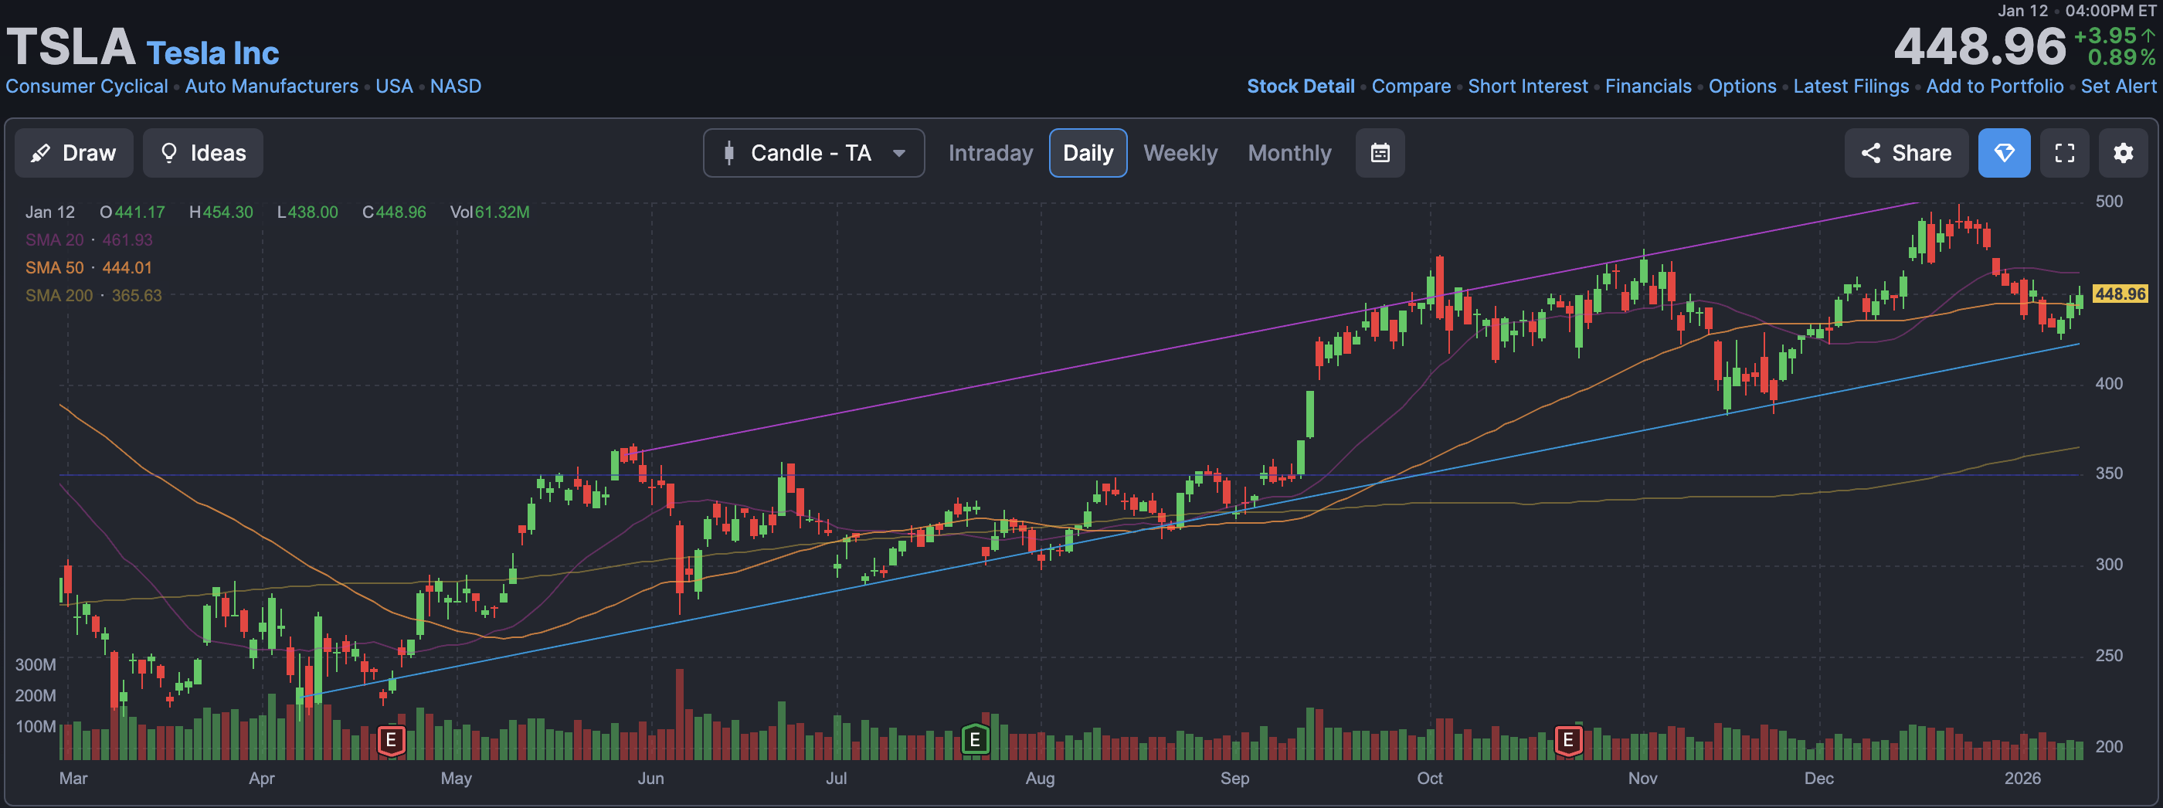Switch to the Intraday timeframe
This screenshot has width=2163, height=808.
(990, 153)
